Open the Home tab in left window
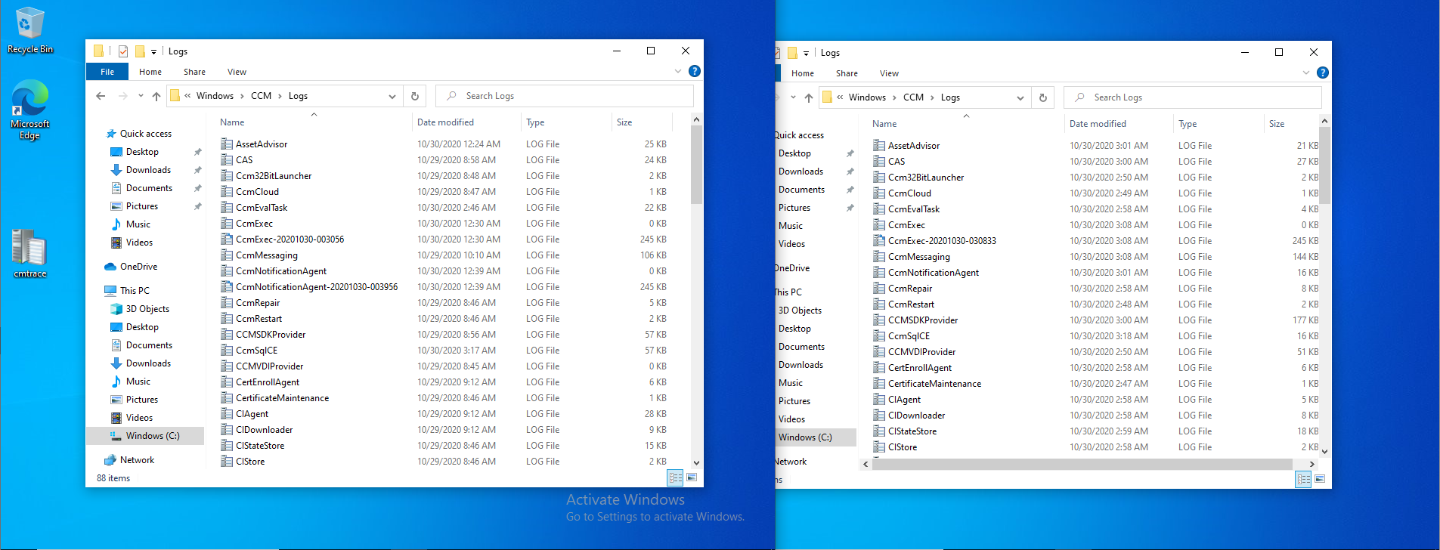This screenshot has width=1440, height=550. pyautogui.click(x=150, y=72)
